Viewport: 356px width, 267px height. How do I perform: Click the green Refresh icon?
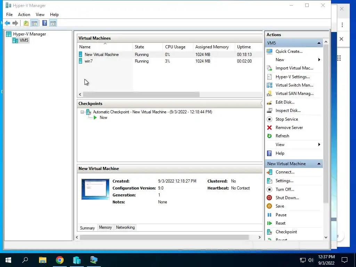[x=269, y=136]
